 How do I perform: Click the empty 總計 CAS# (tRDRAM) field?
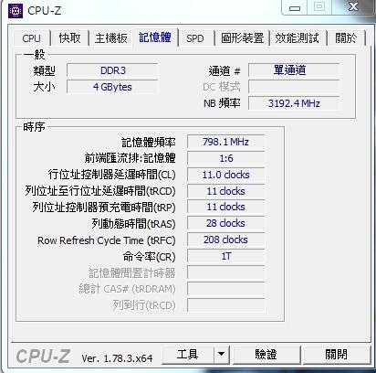[x=226, y=289]
